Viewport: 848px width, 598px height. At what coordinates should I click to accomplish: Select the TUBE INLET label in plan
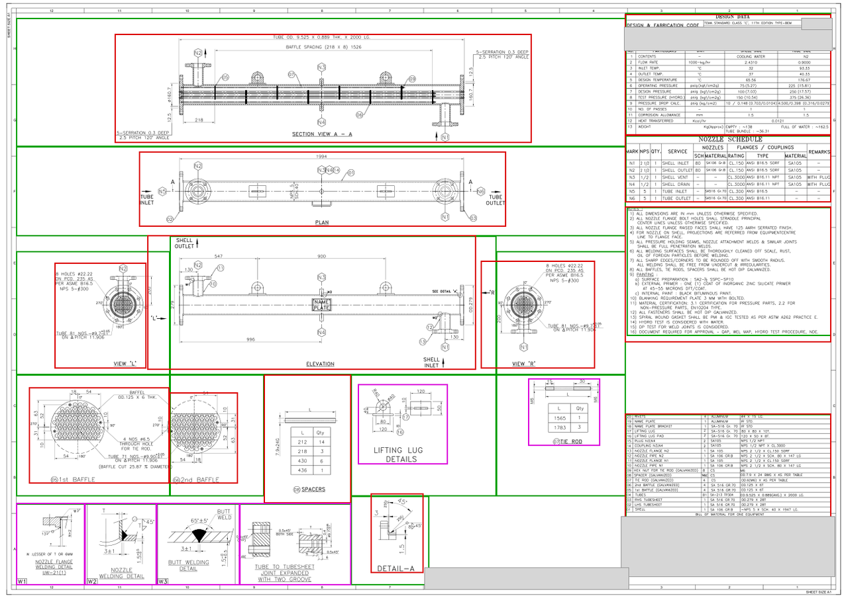coord(146,200)
